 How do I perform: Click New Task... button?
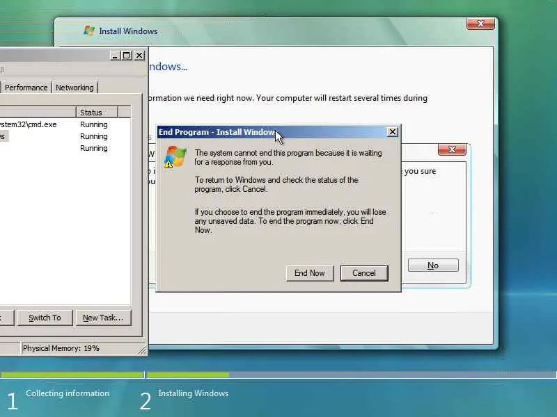(103, 318)
